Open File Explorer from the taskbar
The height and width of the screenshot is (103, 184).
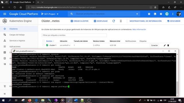point(43,100)
